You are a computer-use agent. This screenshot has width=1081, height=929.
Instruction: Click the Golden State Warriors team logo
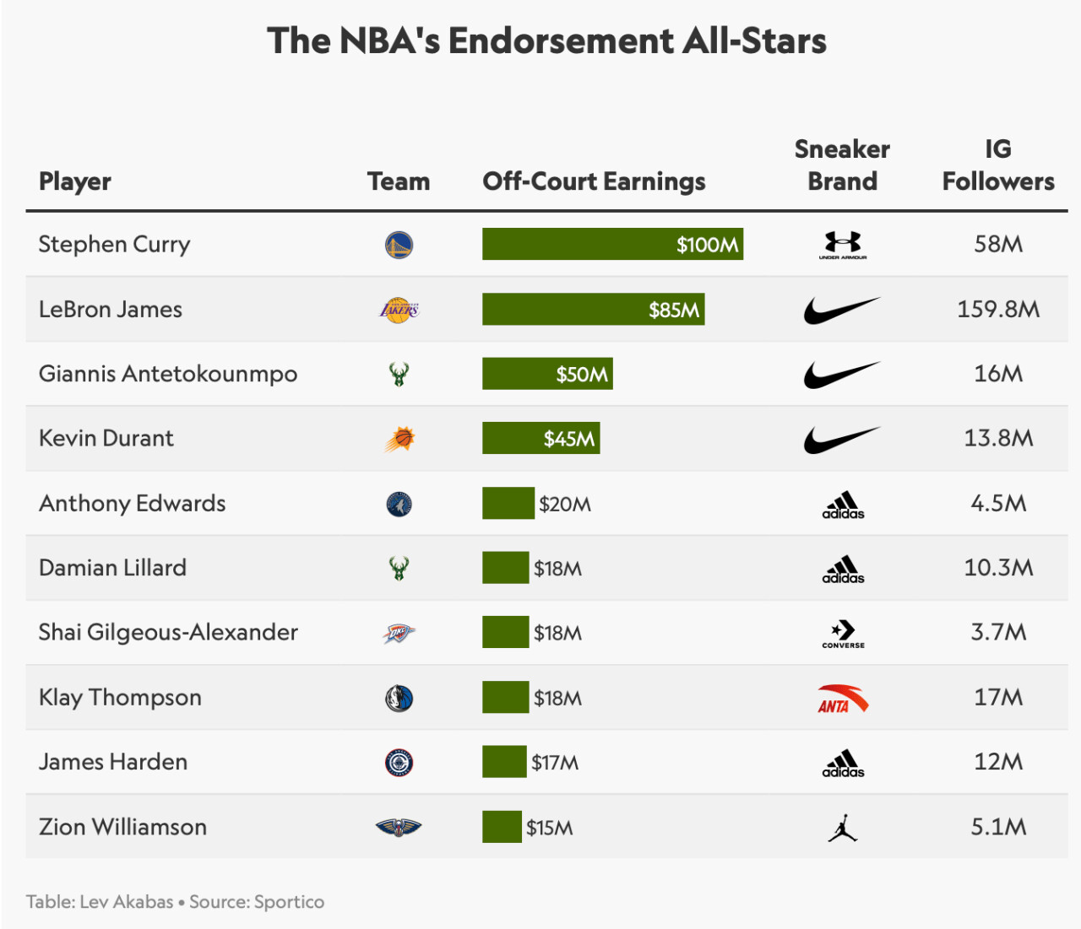click(x=399, y=246)
